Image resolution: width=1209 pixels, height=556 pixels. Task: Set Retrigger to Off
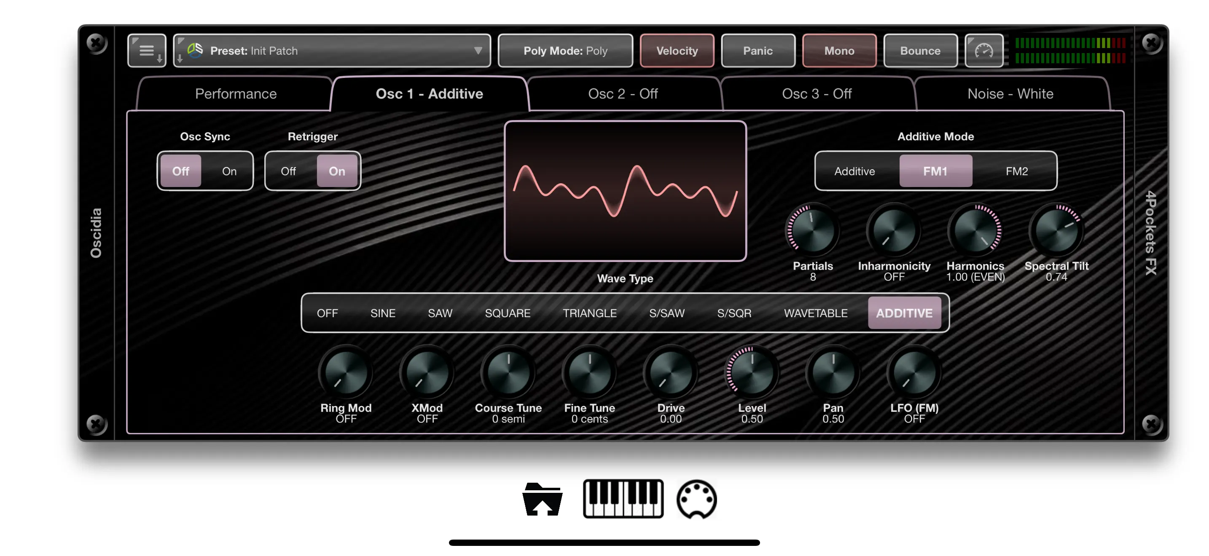pyautogui.click(x=288, y=171)
